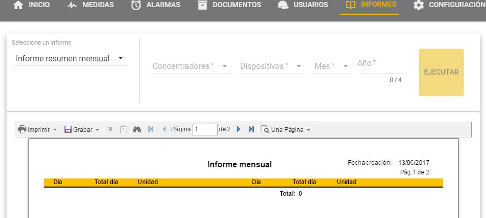This screenshot has height=218, width=486.
Task: Click the Imprimir button label
Action: [x=39, y=130]
